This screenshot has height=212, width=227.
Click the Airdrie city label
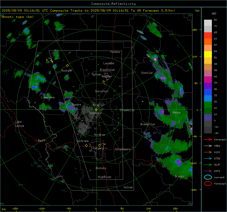(x=99, y=135)
